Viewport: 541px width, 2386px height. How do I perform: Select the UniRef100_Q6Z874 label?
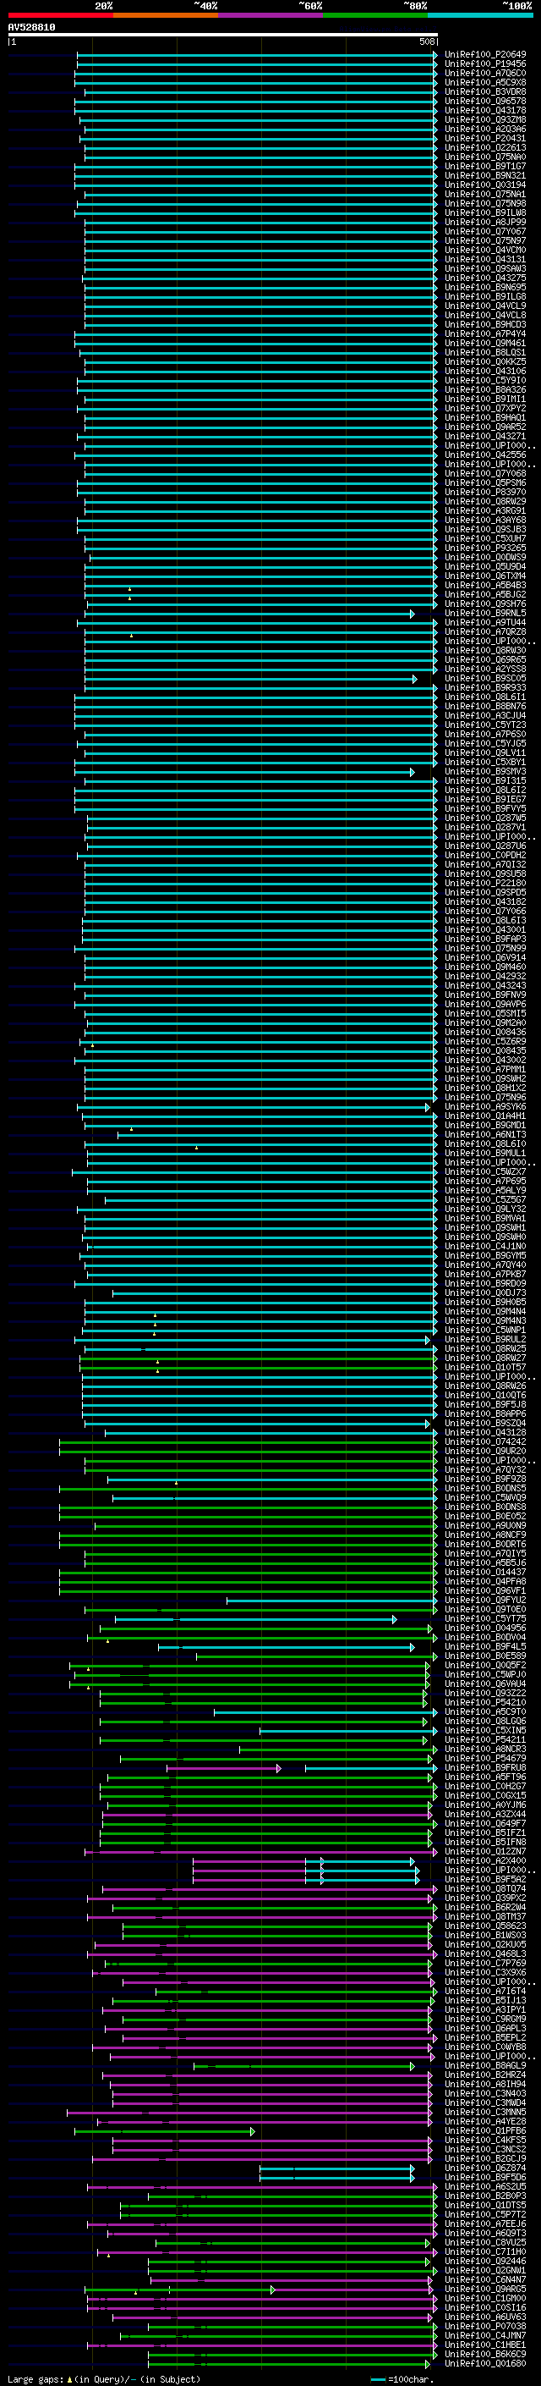point(485,2168)
